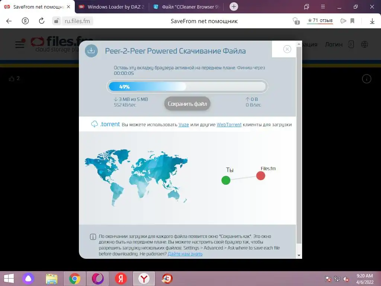The width and height of the screenshot is (381, 286).
Task: Bookmark this page with the bookmark icon
Action: pyautogui.click(x=352, y=21)
